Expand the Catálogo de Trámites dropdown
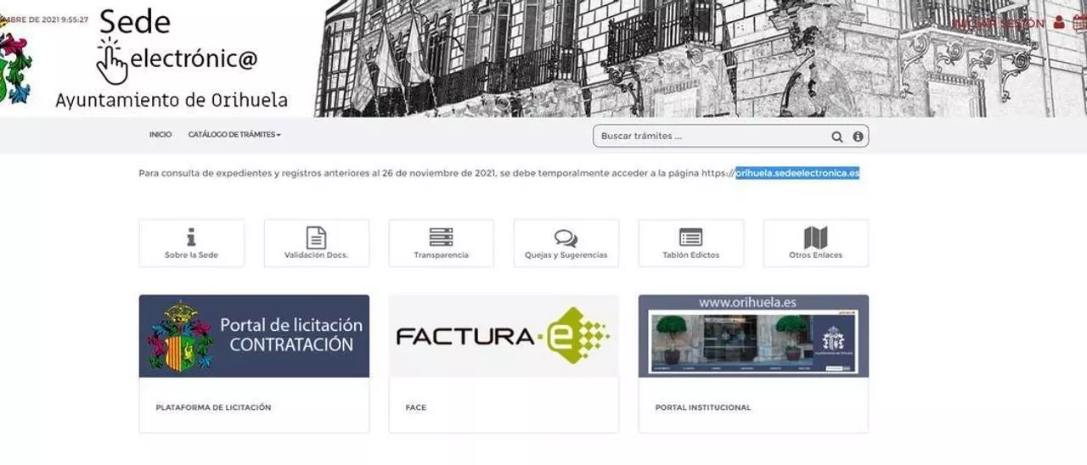Viewport: 1087px width, 465px height. tap(234, 135)
